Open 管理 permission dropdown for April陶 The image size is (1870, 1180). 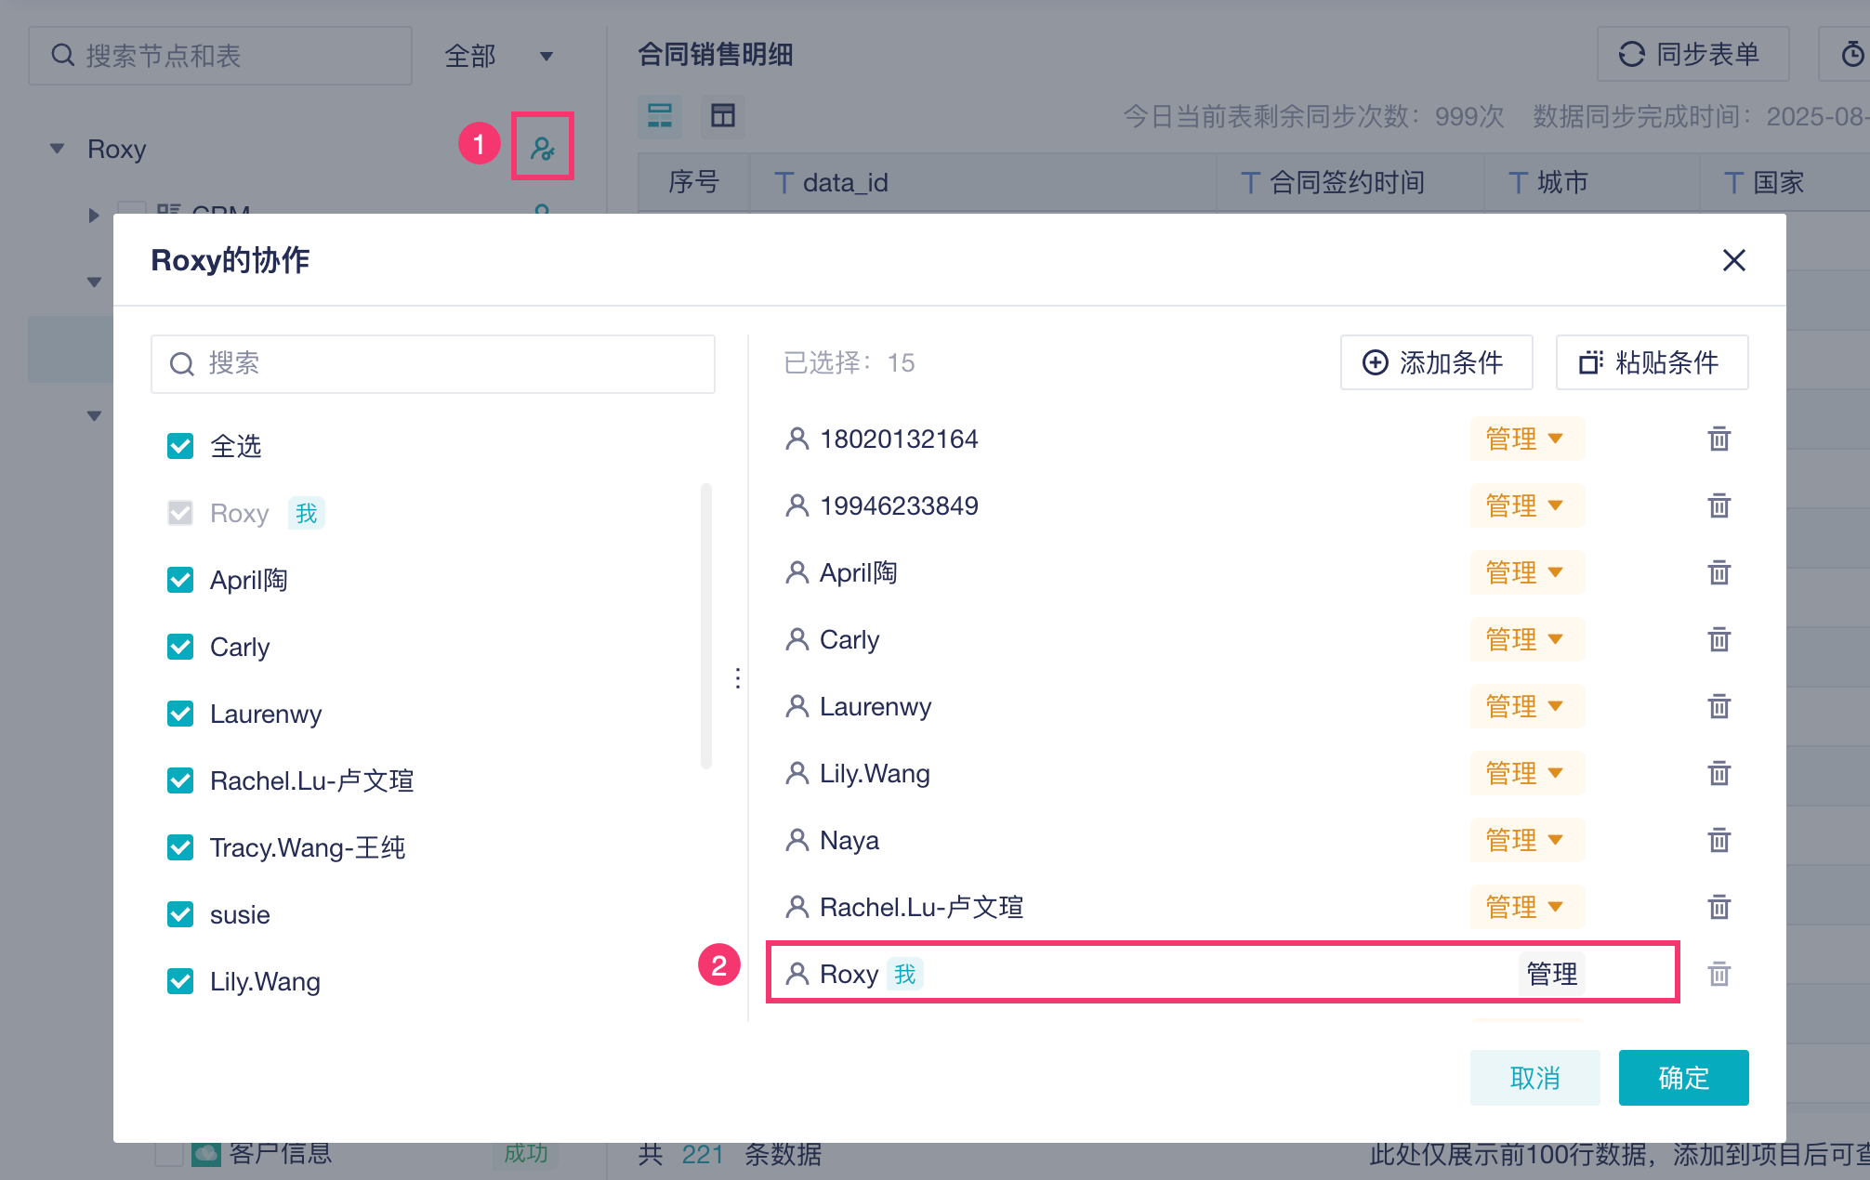tap(1526, 572)
